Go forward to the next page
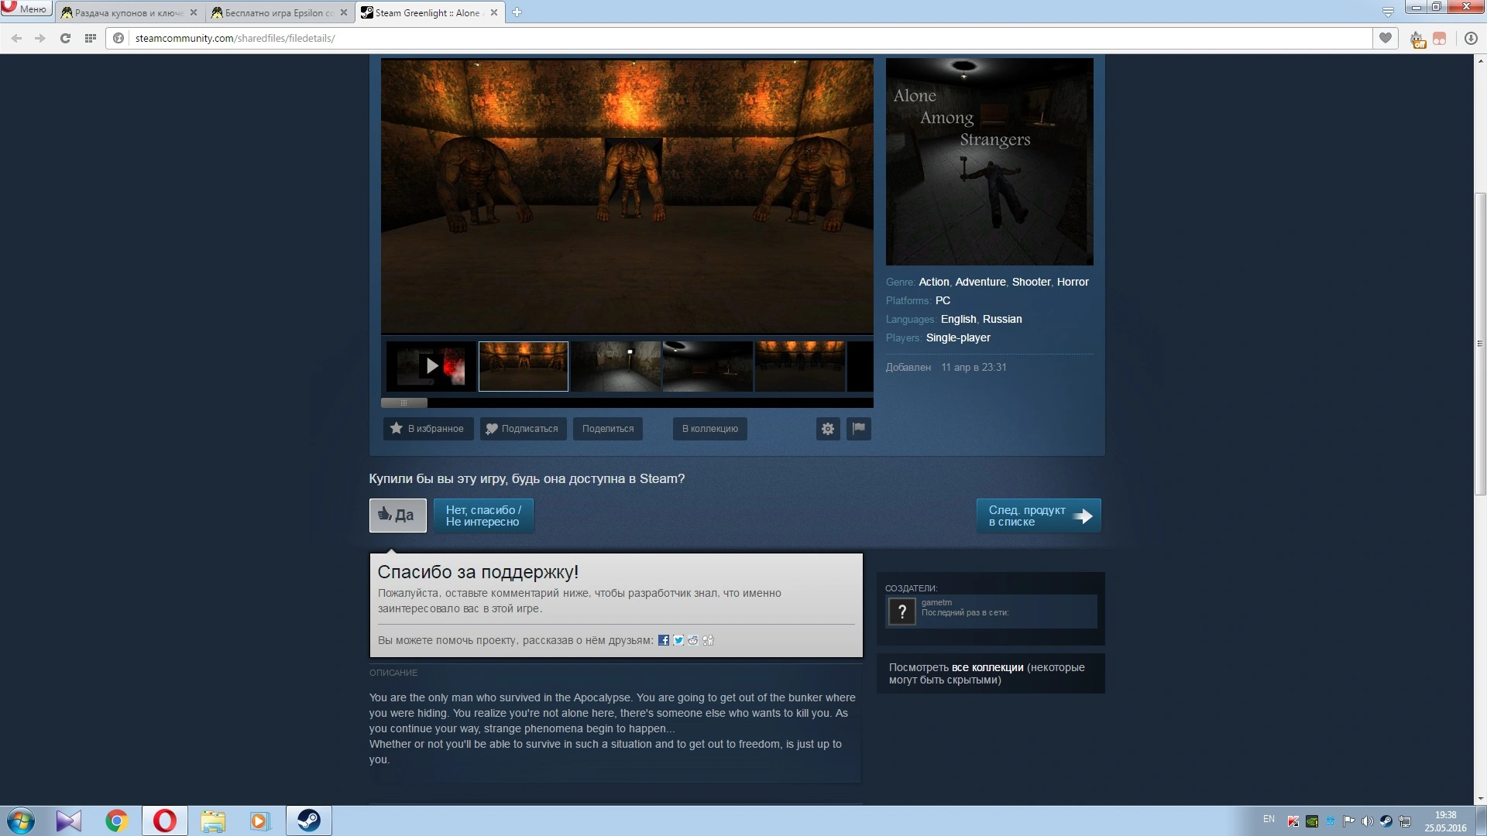The width and height of the screenshot is (1487, 836). point(40,38)
